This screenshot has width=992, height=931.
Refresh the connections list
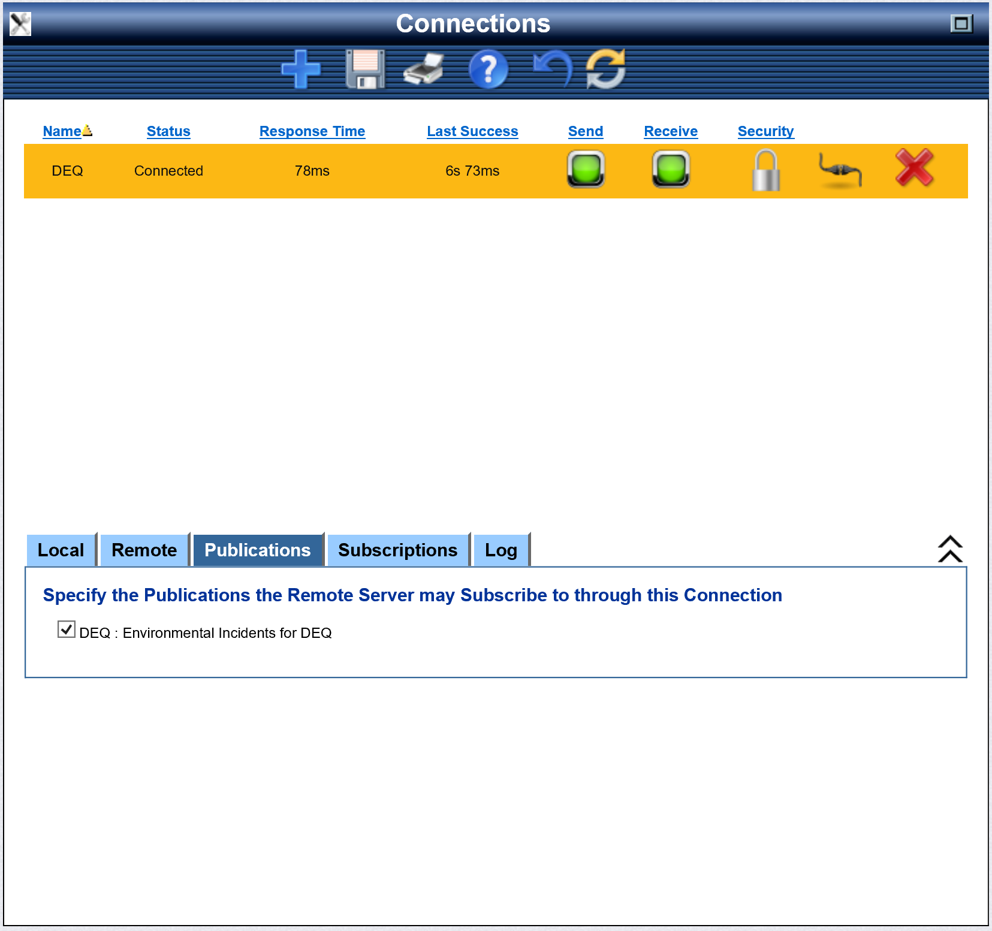pyautogui.click(x=606, y=70)
